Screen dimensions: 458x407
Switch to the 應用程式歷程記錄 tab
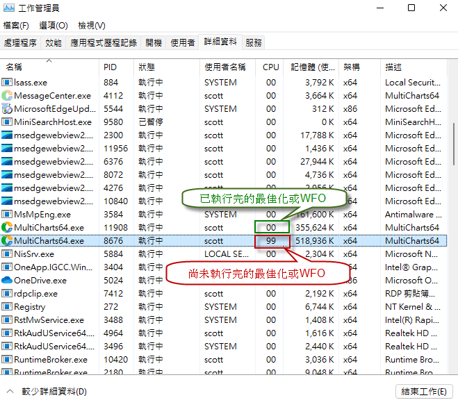[x=104, y=43]
